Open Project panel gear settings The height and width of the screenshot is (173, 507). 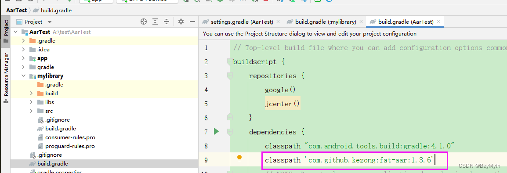tap(181, 22)
